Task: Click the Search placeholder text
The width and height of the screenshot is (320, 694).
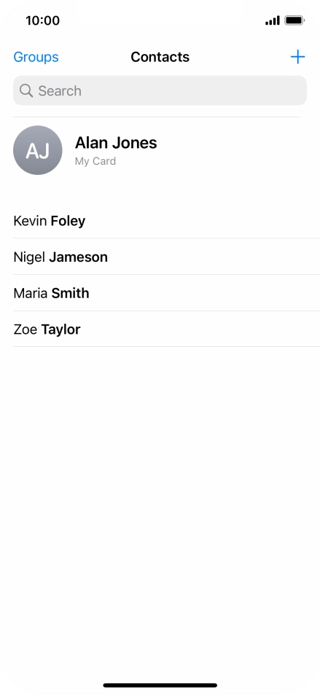Action: pyautogui.click(x=60, y=90)
